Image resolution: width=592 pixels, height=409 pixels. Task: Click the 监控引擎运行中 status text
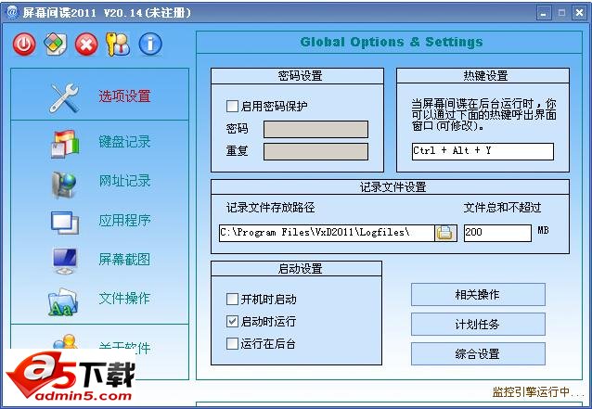coord(537,392)
